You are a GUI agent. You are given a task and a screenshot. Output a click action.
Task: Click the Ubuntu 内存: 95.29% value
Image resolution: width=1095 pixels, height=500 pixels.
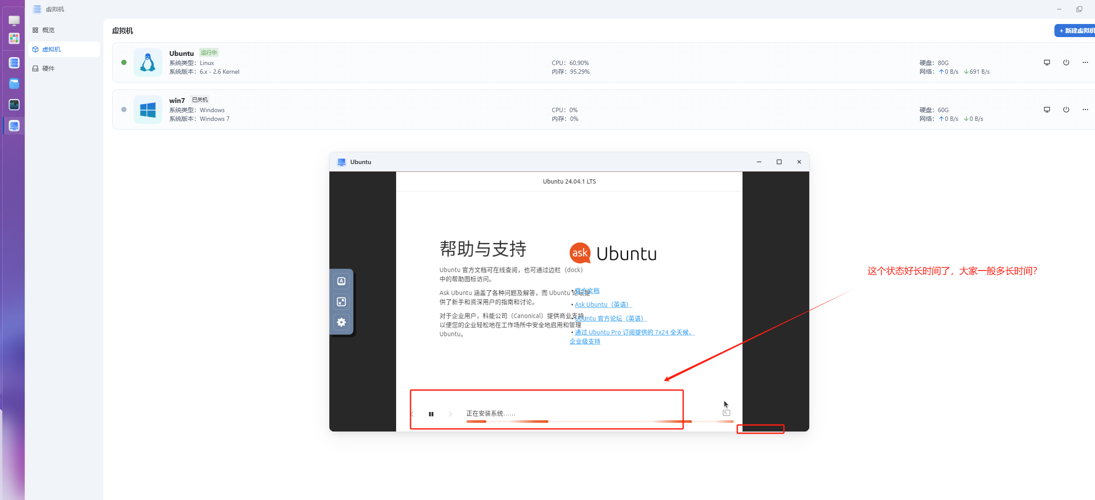[x=571, y=72]
